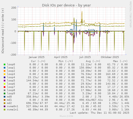
Task: Click loop3 max value 163.69
Action: click(111, 74)
